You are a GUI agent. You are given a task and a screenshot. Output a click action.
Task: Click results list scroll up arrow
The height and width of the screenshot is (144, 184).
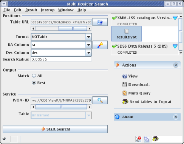pyautogui.click(x=181, y=17)
